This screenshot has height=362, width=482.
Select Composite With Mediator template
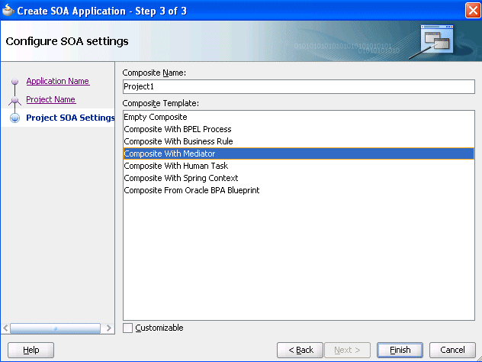click(x=299, y=154)
